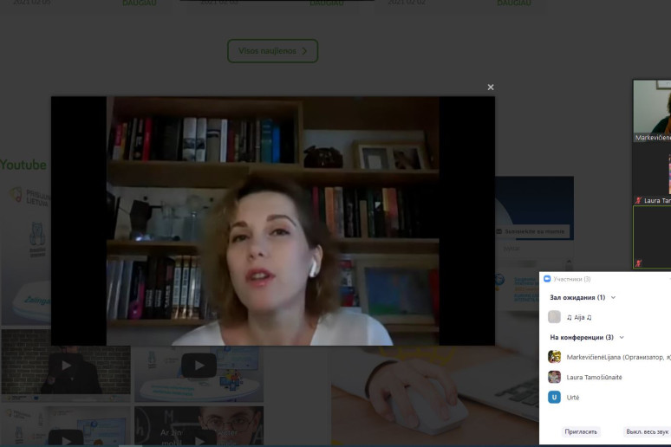Click the 'Susisiekite su mumis' chat header
The image size is (671, 447).
533,231
